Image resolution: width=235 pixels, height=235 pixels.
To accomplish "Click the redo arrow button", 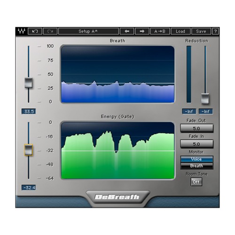I will (x=50, y=31).
